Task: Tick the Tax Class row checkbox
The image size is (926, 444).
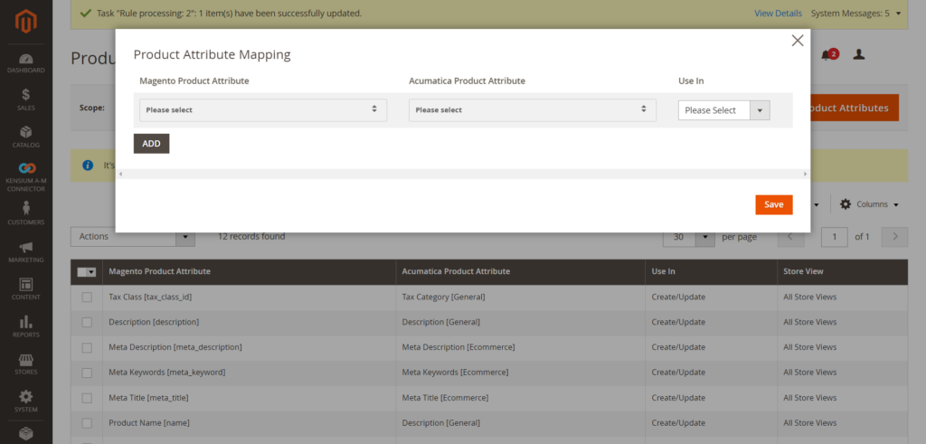Action: [x=87, y=297]
